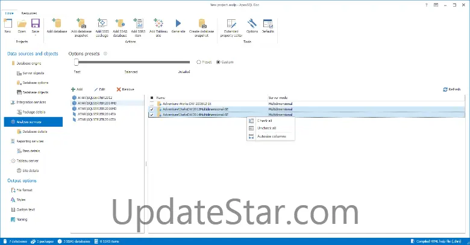Screen dimensions: 470x245
Task: Open Naming output option
Action: tap(22, 220)
